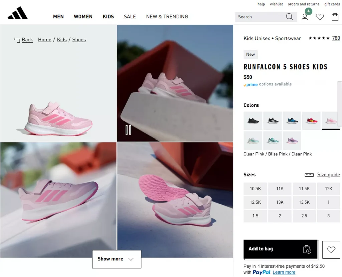Image resolution: width=342 pixels, height=277 pixels.
Task: Open the SALE menu
Action: [130, 16]
